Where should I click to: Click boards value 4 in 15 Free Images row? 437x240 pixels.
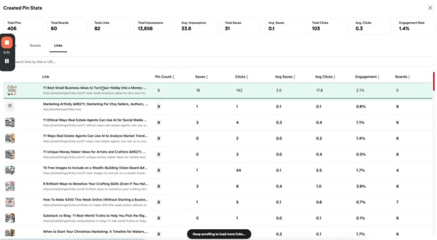click(x=397, y=171)
